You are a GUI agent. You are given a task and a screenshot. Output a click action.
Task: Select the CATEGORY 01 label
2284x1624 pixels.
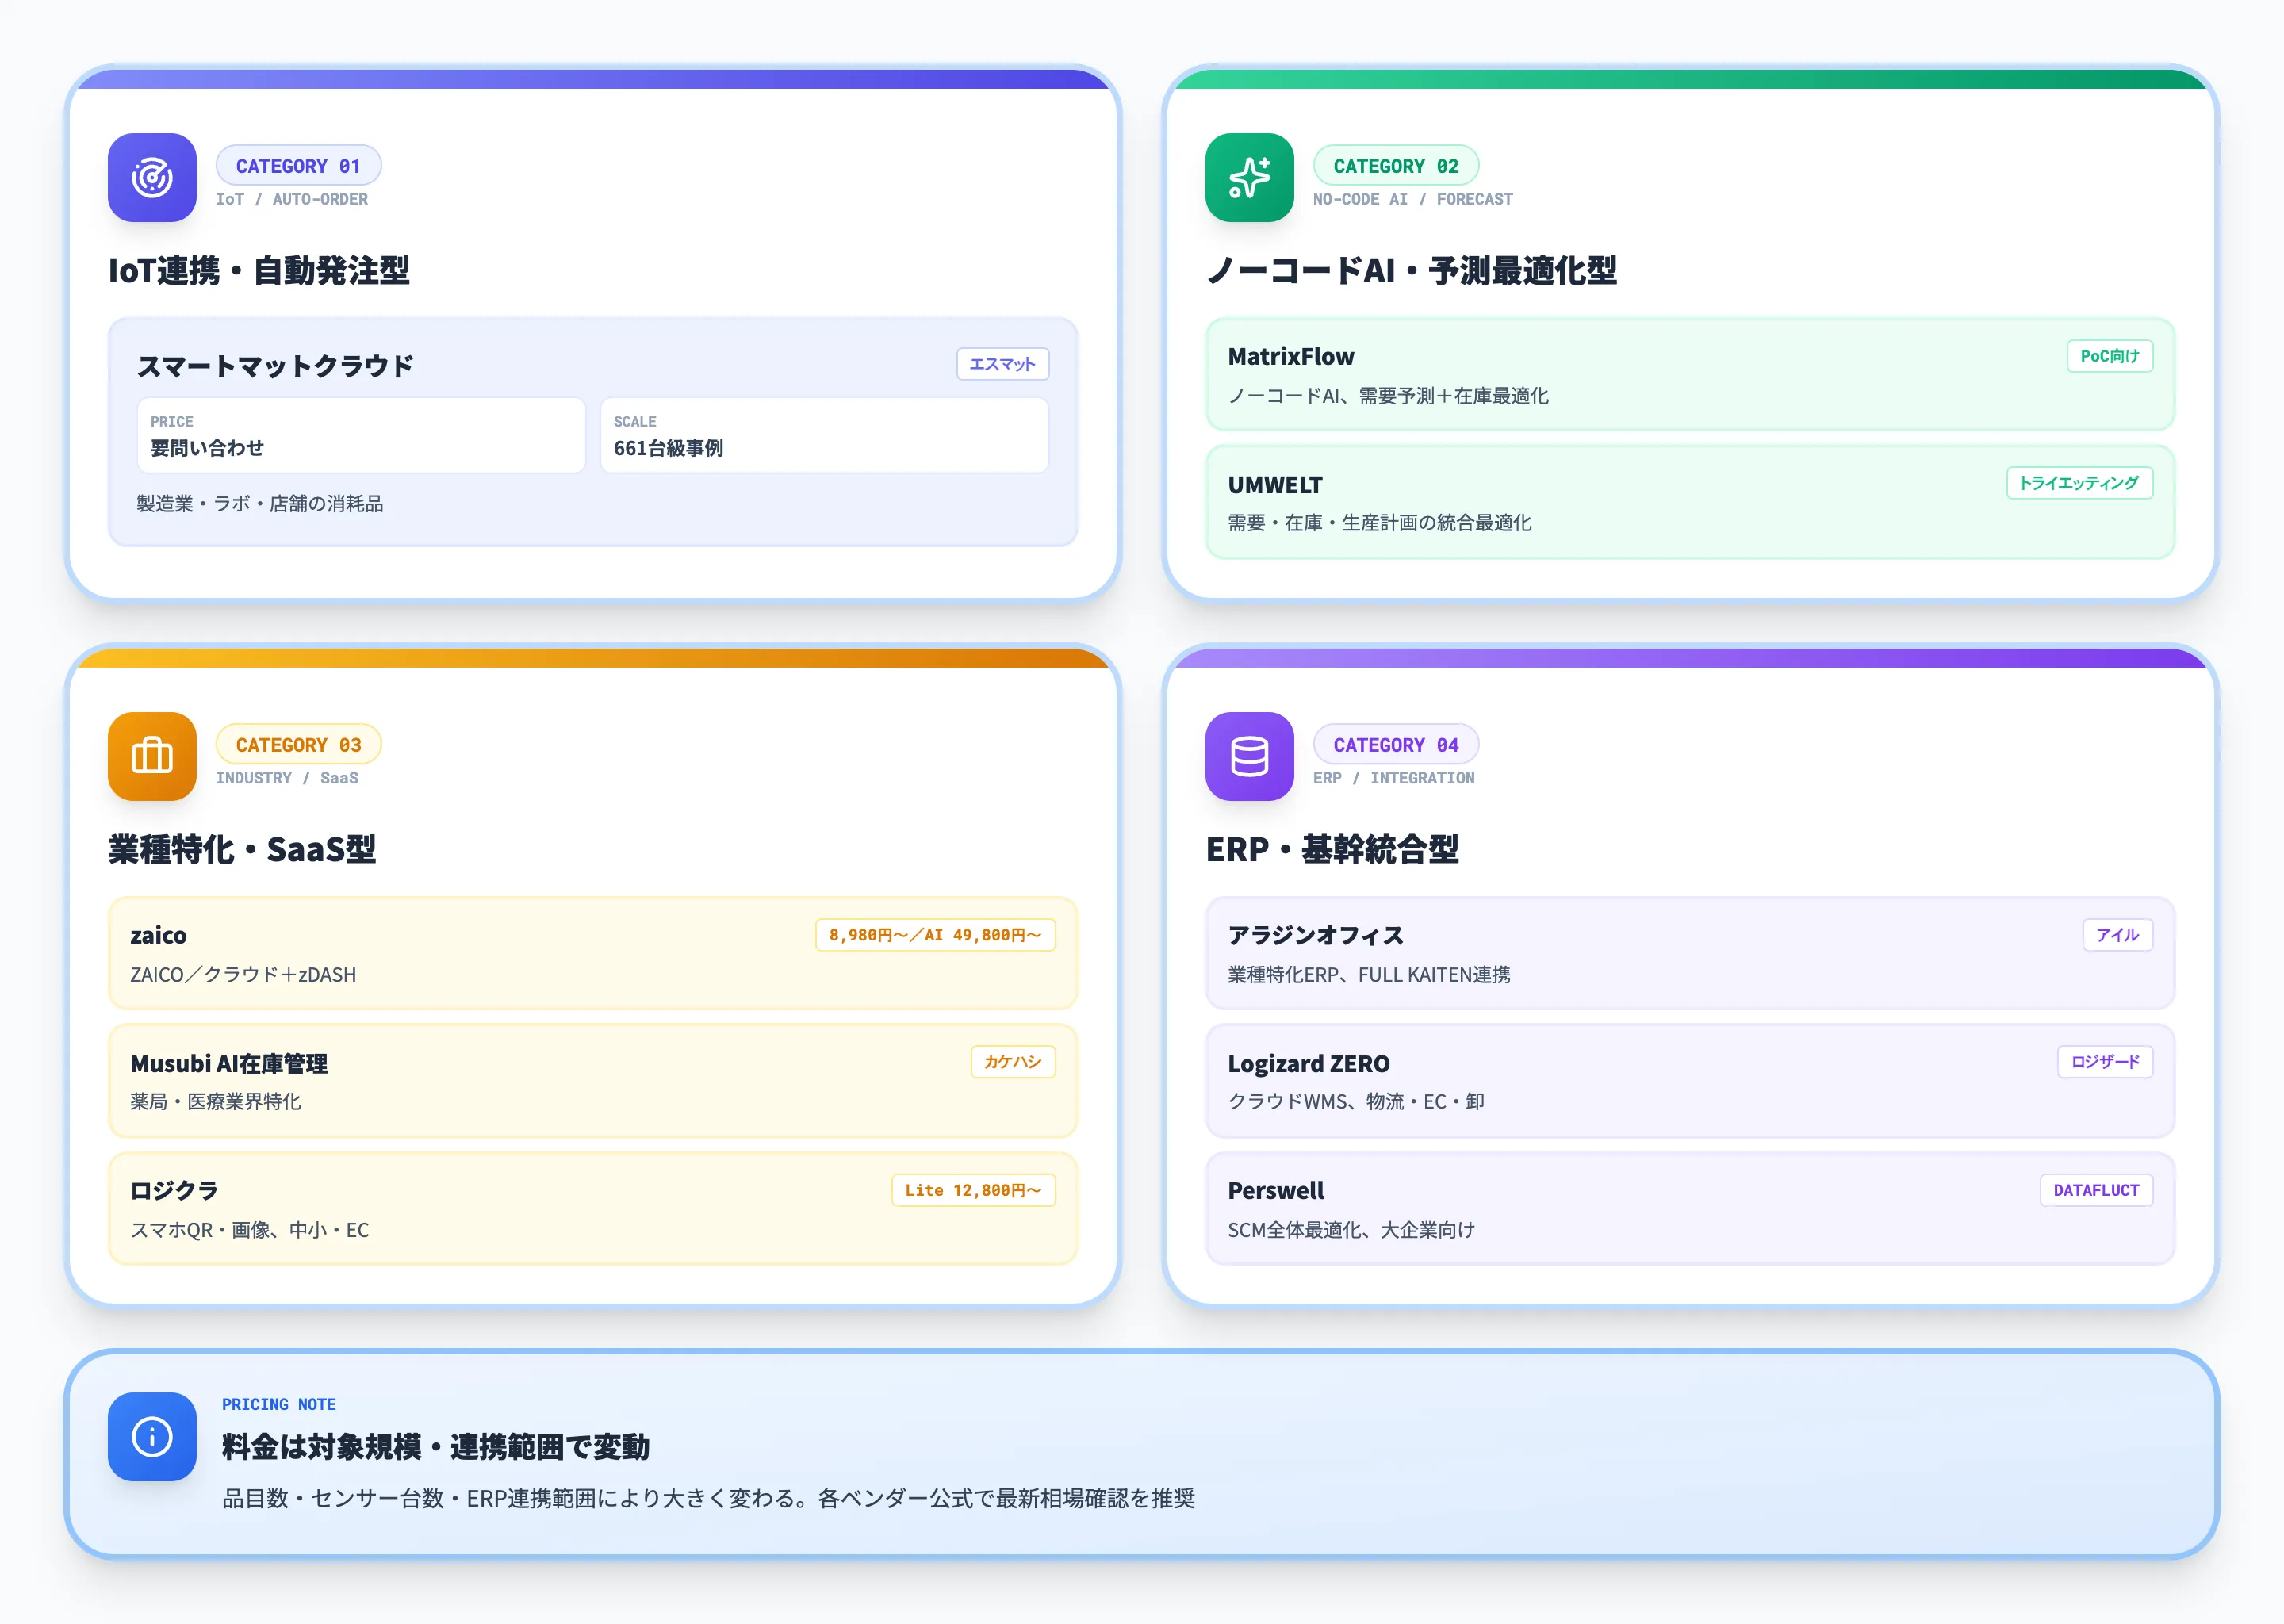(298, 165)
